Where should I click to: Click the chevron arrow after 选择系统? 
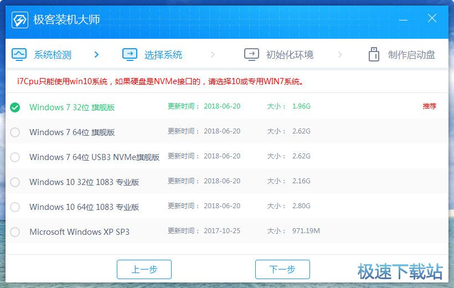pos(213,54)
